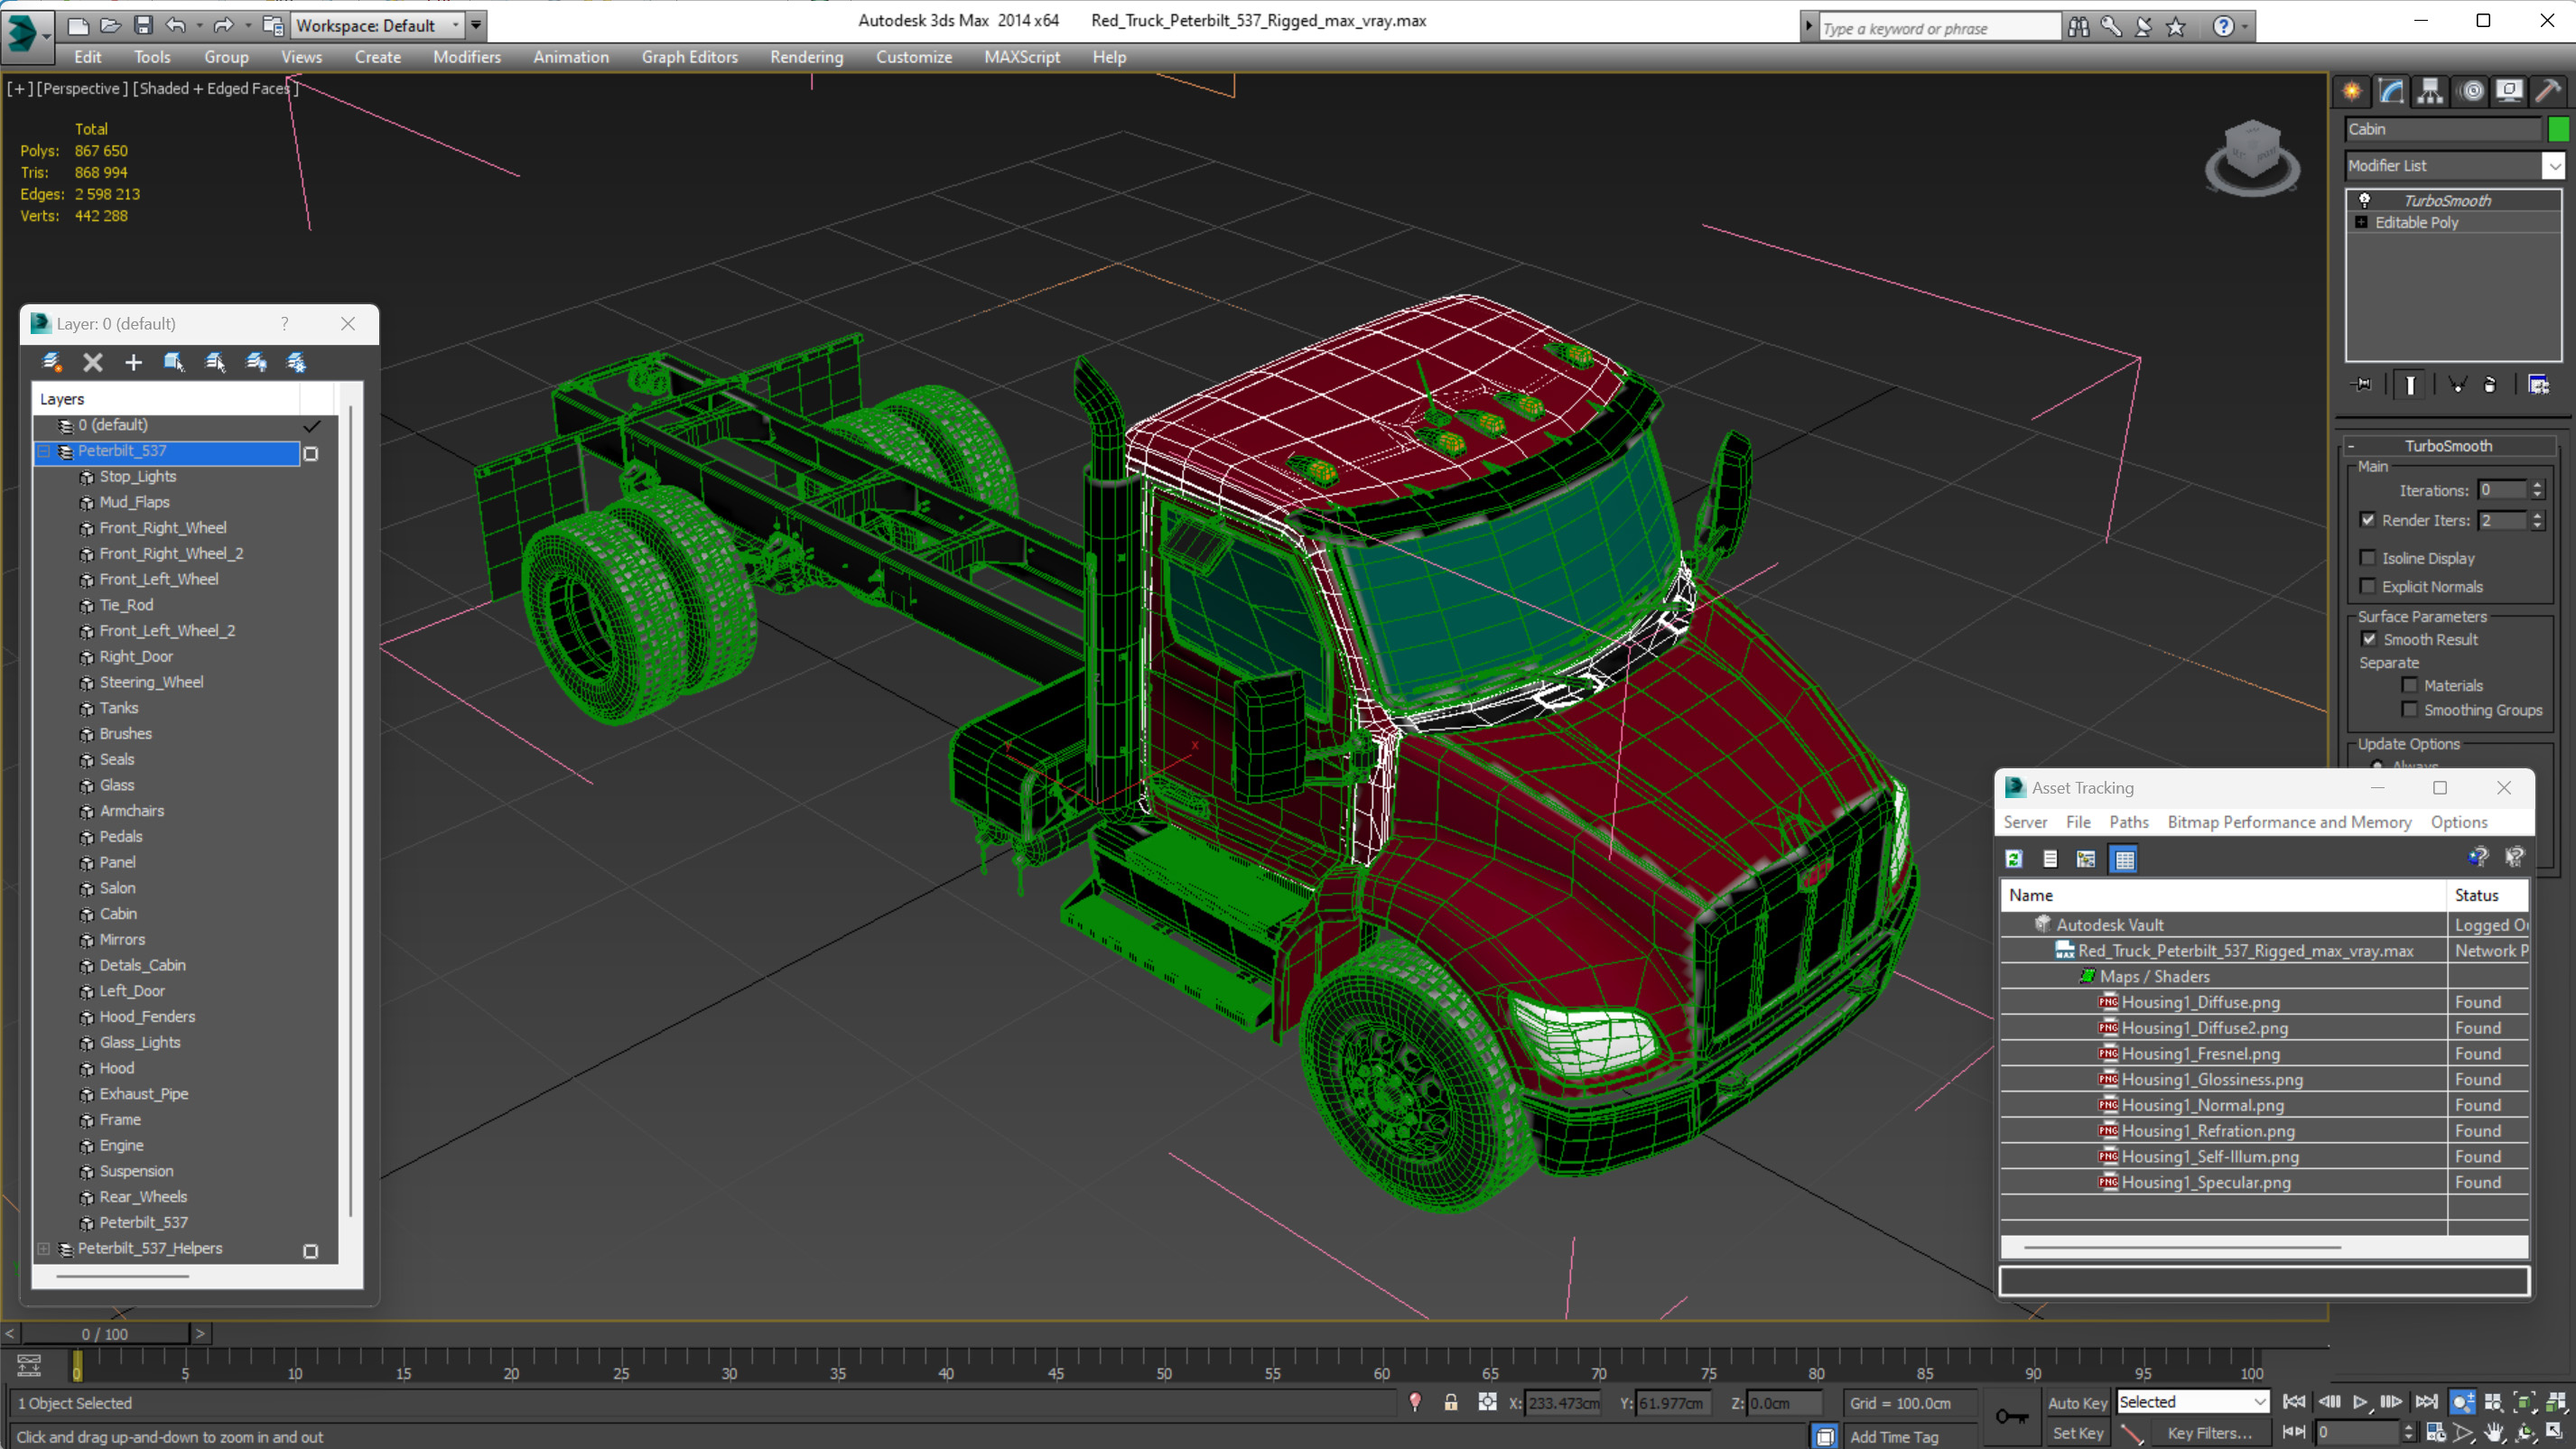Click the Set Keys large key icon
Image resolution: width=2576 pixels, height=1449 pixels.
coord(2012,1416)
